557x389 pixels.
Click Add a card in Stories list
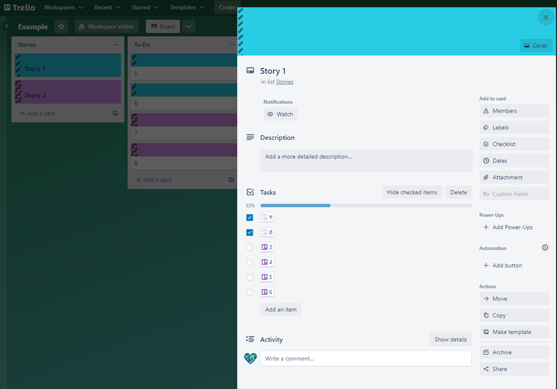(x=37, y=113)
